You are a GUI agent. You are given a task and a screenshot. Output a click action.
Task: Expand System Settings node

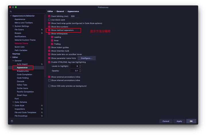point(13,26)
